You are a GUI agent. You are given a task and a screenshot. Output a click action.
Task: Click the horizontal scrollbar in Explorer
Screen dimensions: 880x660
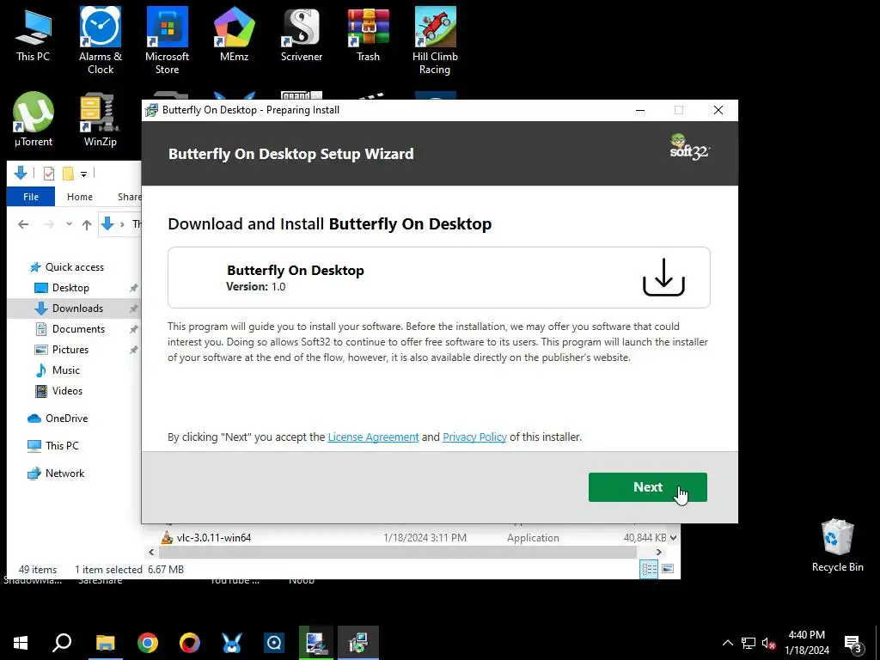tap(397, 553)
